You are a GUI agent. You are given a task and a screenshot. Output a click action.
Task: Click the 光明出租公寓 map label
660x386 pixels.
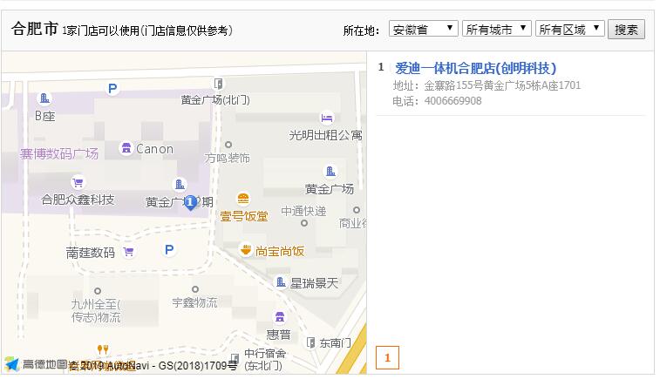325,135
